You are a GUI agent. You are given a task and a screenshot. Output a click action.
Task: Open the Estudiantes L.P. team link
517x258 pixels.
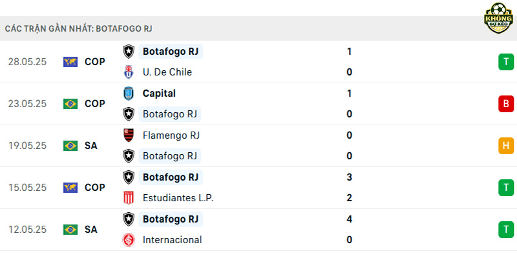click(178, 198)
